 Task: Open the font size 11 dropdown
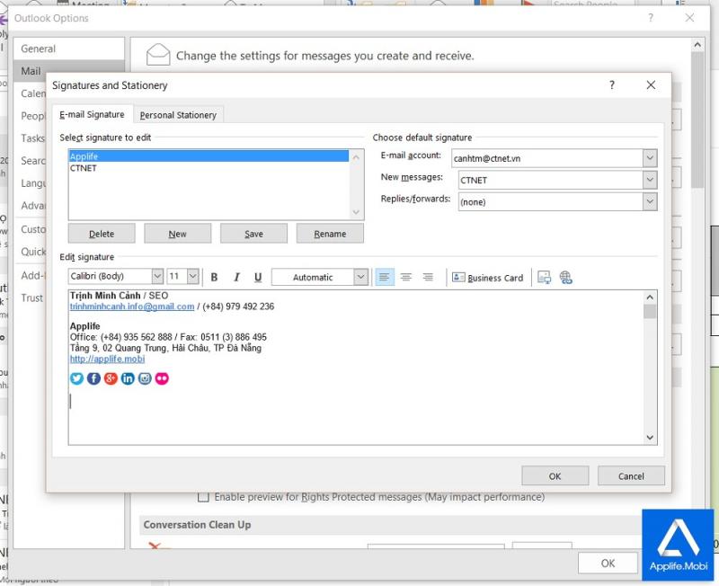(x=193, y=276)
